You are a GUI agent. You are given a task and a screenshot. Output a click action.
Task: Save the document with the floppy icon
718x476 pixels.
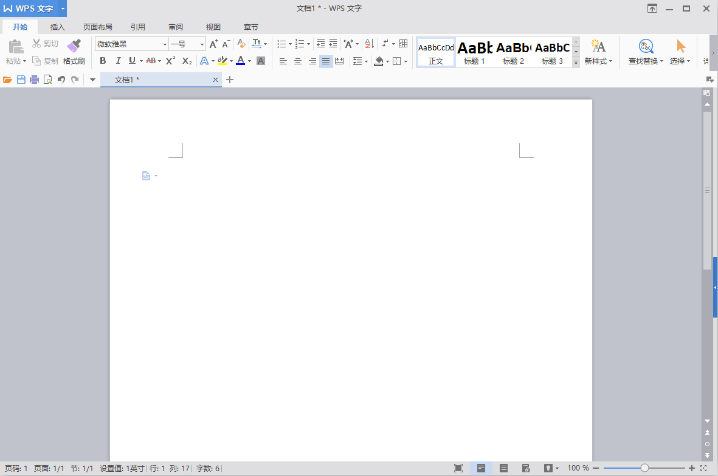click(x=21, y=80)
